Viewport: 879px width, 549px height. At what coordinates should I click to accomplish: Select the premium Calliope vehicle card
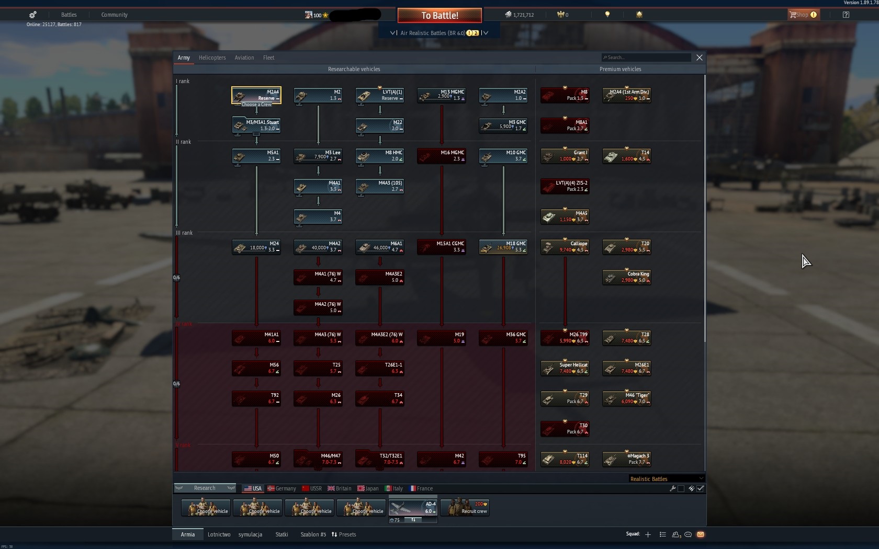(565, 247)
